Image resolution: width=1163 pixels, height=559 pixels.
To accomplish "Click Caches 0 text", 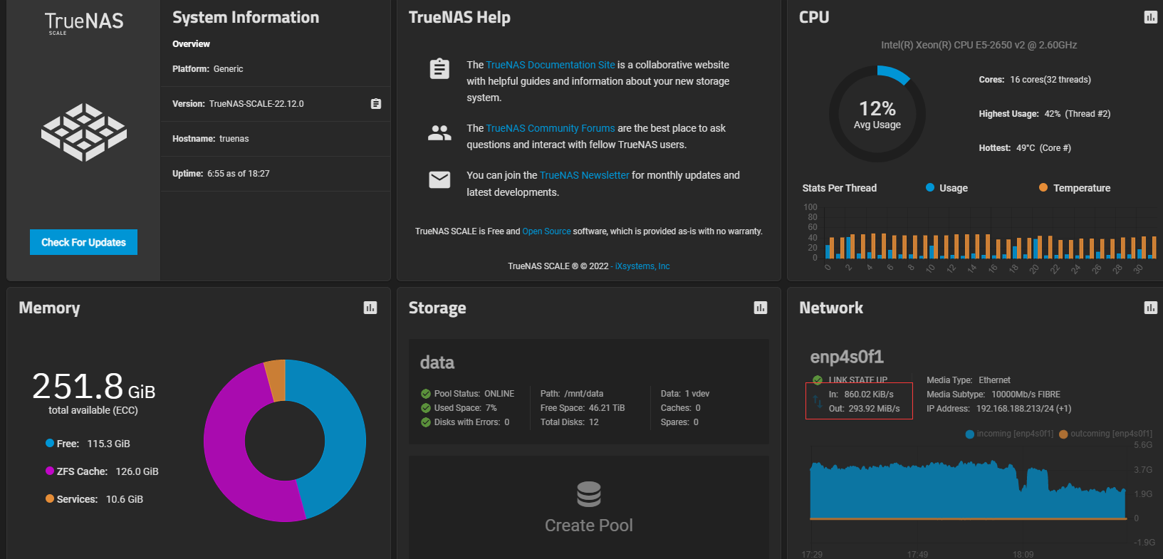I will click(681, 408).
